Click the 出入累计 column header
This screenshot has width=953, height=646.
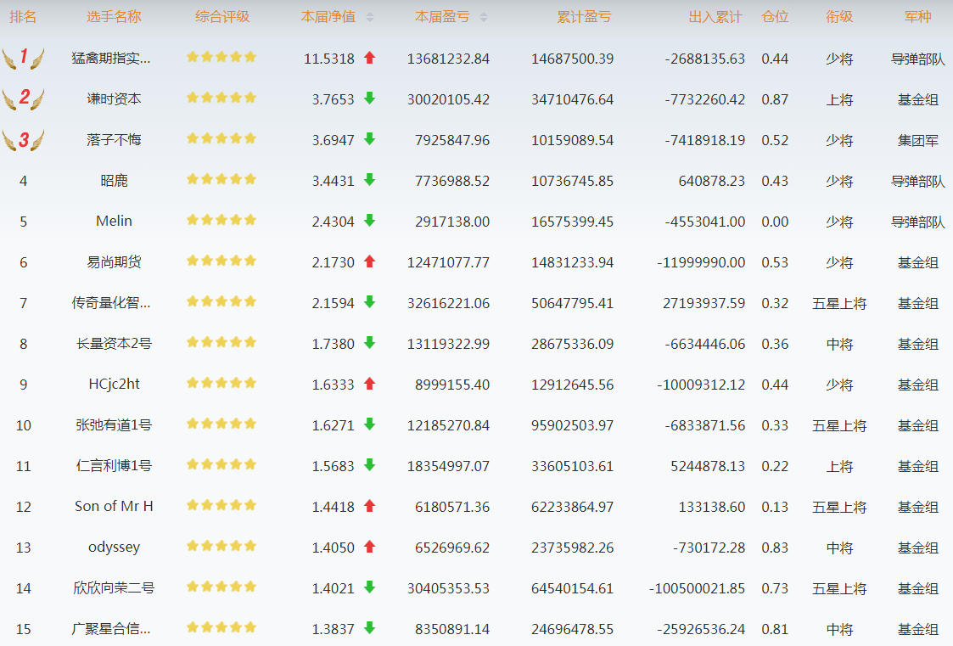tap(715, 17)
